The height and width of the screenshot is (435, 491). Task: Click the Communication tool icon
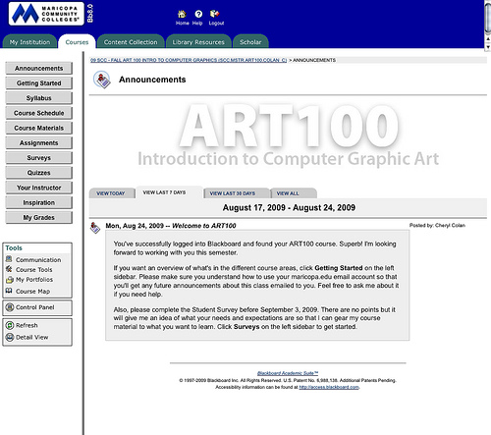pos(9,259)
